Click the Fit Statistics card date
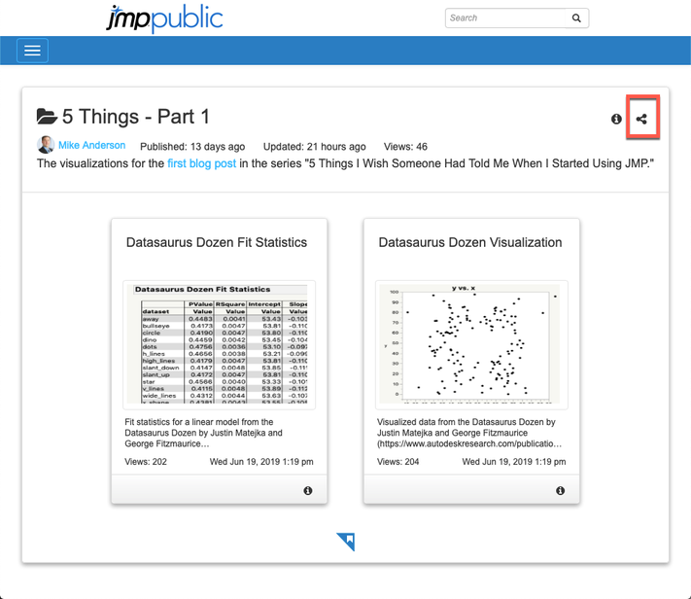 click(261, 462)
